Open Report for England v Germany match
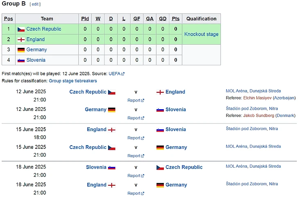The height and width of the screenshot is (200, 299). pyautogui.click(x=134, y=193)
